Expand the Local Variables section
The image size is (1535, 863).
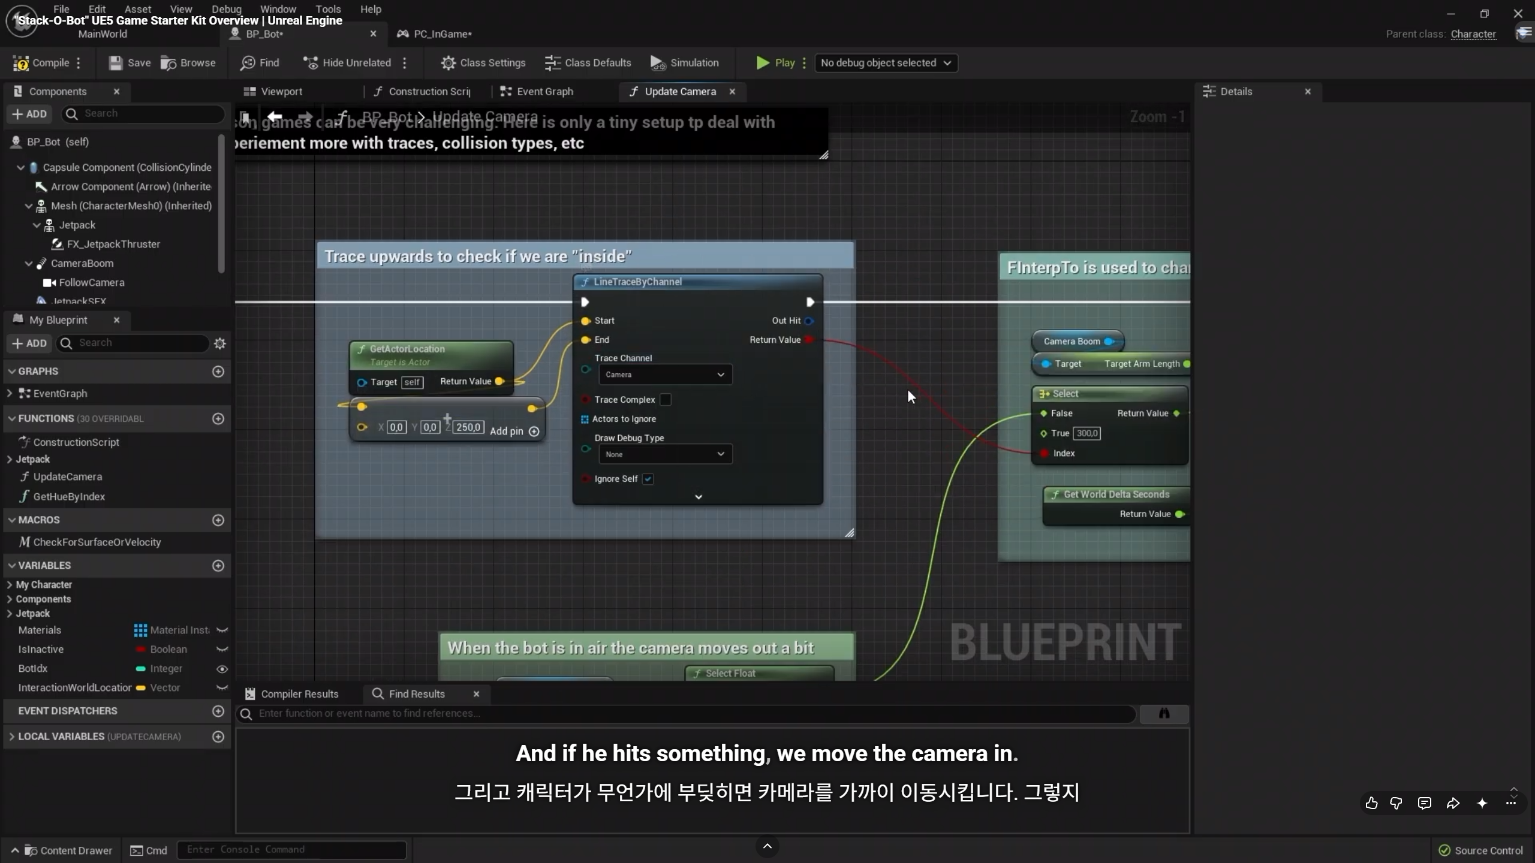click(x=11, y=737)
